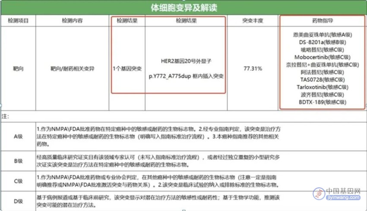
Task: Click the HER2基因20号外显子 text
Action: [x=187, y=61]
